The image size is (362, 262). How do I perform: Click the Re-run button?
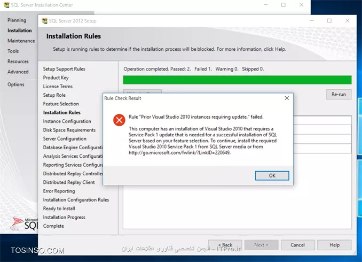click(x=339, y=94)
